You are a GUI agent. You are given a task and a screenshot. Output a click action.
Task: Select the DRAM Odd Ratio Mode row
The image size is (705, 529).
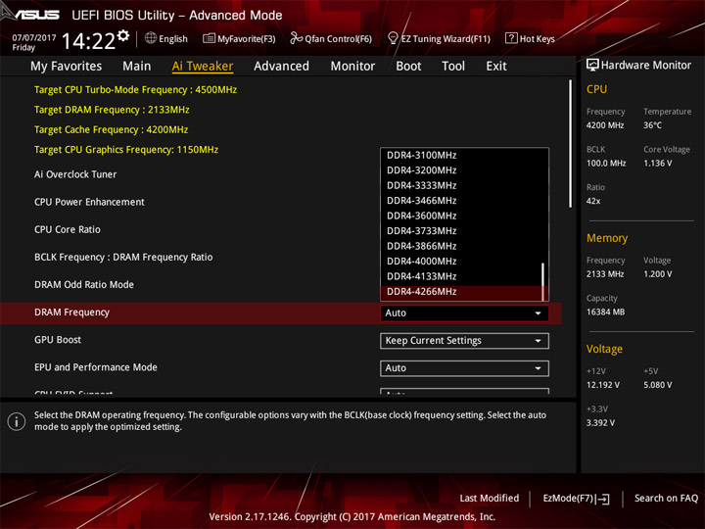(x=84, y=285)
